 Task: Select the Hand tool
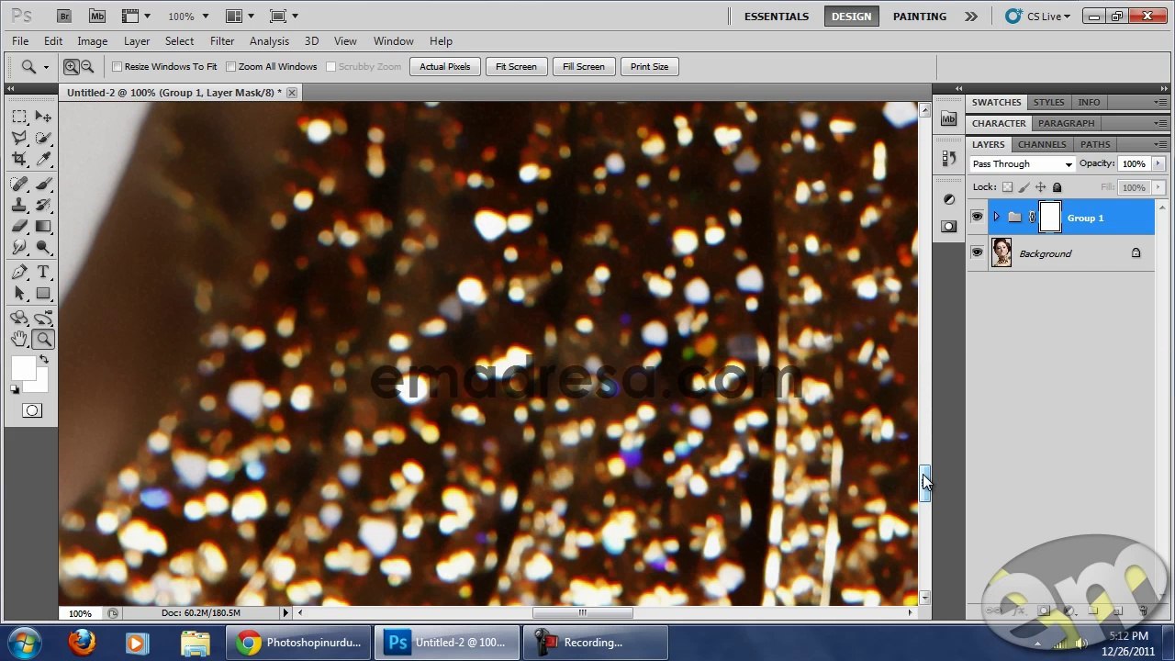19,339
